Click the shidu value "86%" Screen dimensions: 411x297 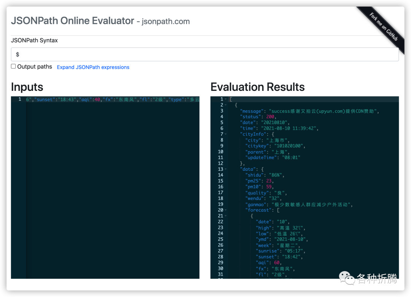pyautogui.click(x=276, y=175)
